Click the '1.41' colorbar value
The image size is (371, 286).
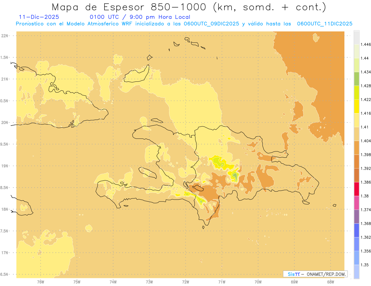tap(365, 127)
